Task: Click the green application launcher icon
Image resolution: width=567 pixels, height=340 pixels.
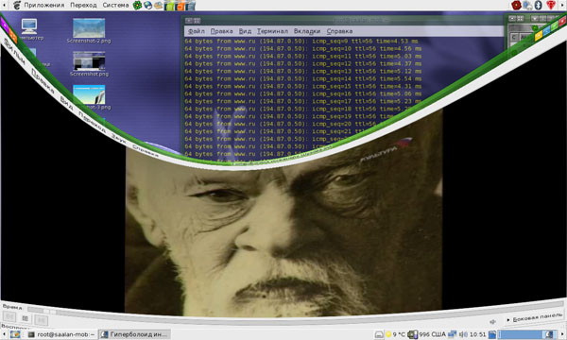Action: tap(169, 6)
